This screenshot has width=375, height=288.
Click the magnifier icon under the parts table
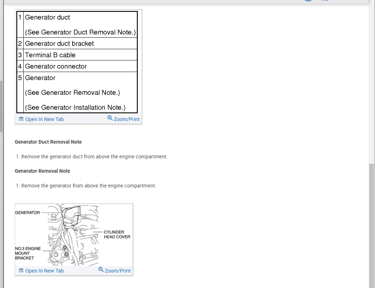click(x=110, y=118)
